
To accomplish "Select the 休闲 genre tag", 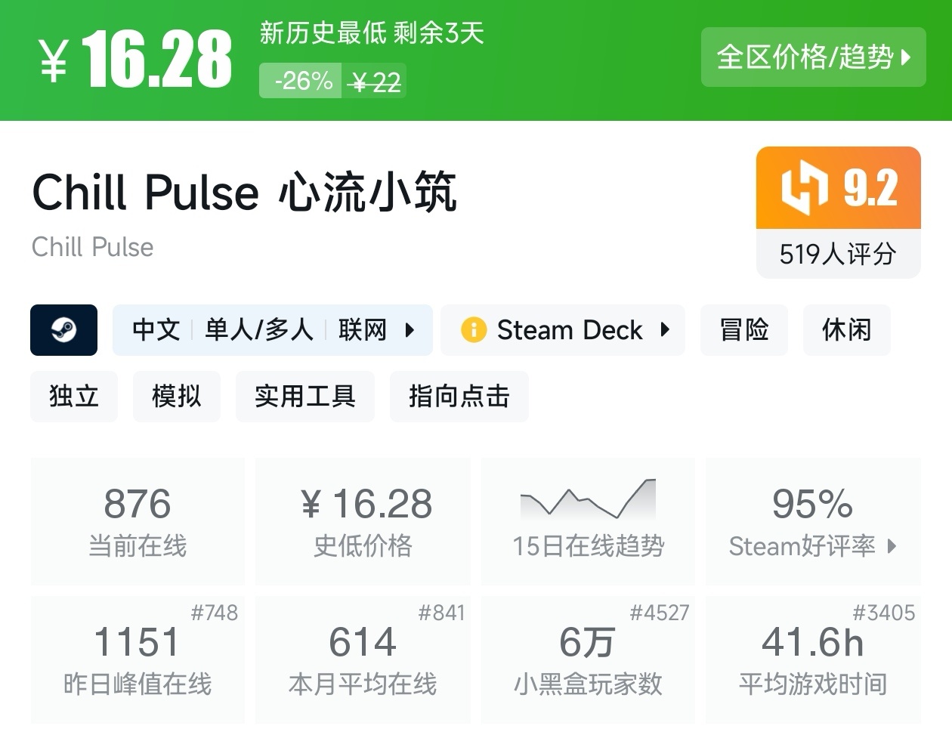I will click(846, 330).
